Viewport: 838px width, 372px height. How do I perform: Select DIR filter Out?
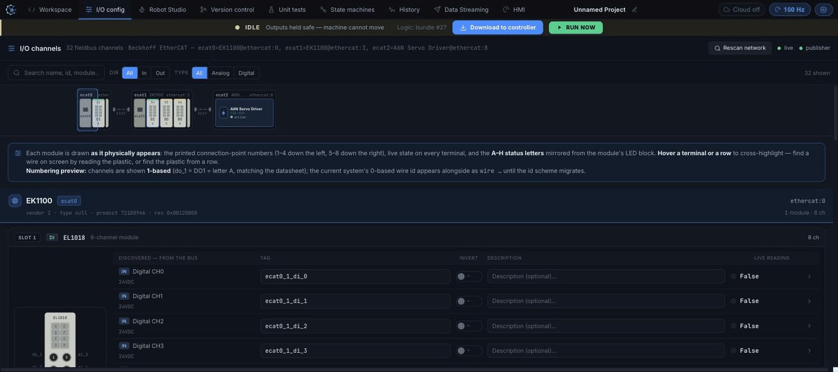(x=160, y=73)
